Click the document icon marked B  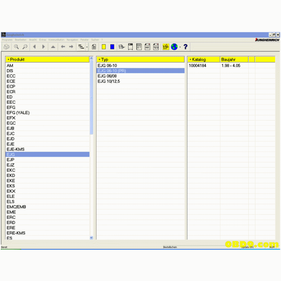tap(94, 47)
